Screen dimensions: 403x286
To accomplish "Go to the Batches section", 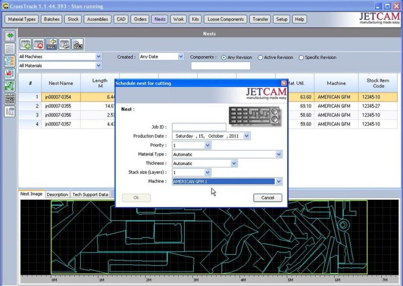I will point(52,19).
